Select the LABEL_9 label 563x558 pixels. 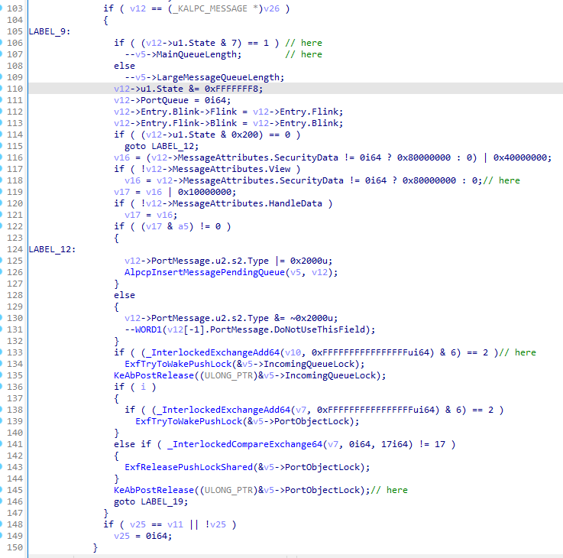pos(47,31)
